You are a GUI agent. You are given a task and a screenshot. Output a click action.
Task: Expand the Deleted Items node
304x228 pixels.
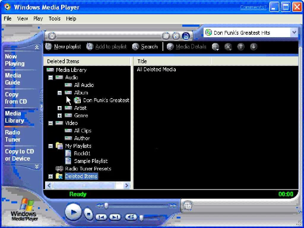(50, 176)
